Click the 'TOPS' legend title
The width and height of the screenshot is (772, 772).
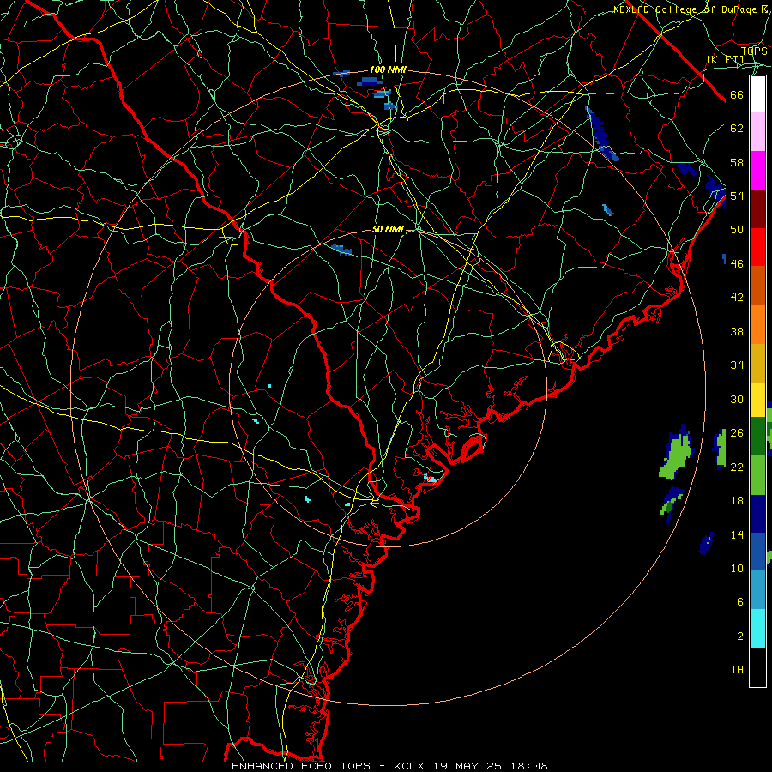click(754, 51)
